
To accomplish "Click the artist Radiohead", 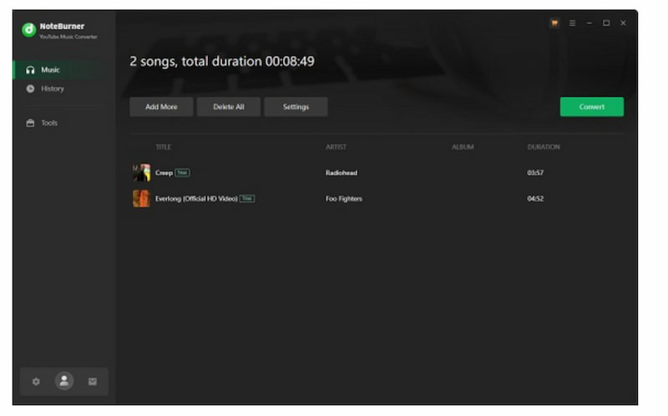I will [x=342, y=173].
